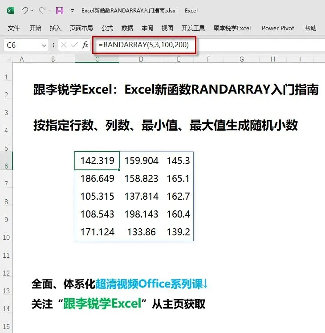The width and height of the screenshot is (325, 333).
Task: Click the fill handle on cell C6
Action: tap(119, 170)
